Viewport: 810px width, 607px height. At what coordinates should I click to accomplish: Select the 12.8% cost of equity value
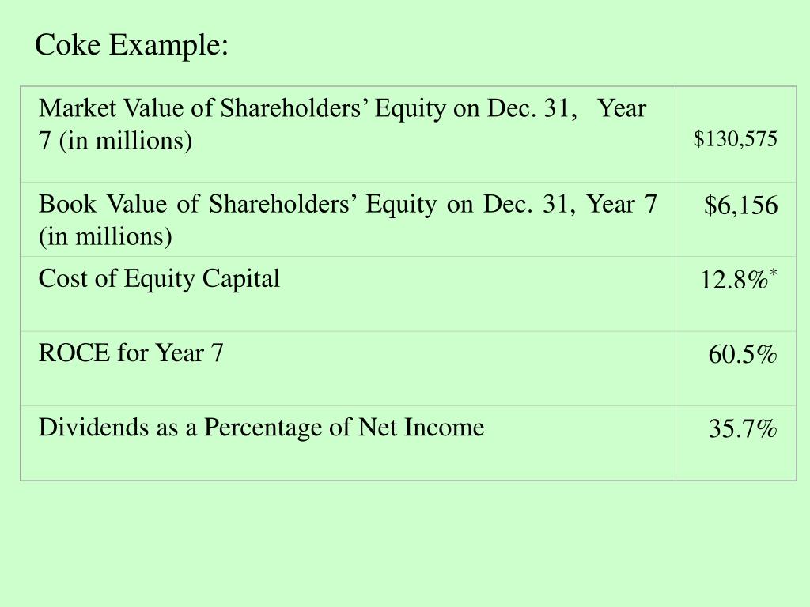coord(734,280)
